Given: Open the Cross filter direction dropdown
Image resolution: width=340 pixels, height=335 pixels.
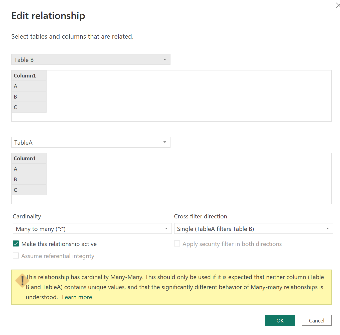Looking at the screenshot, I should pyautogui.click(x=253, y=228).
